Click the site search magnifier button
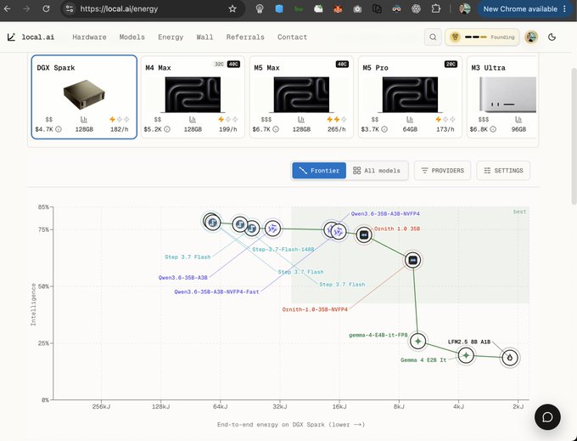Screen dimensions: 577x441 [x=433, y=37]
